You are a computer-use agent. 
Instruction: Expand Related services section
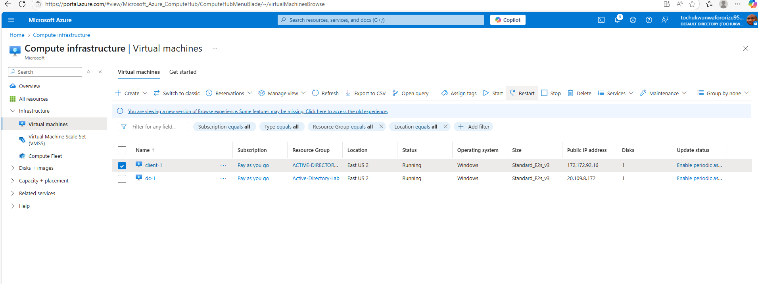coord(13,194)
